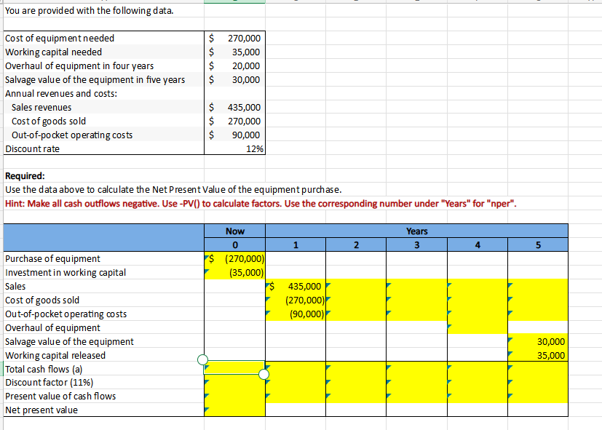The width and height of the screenshot is (602, 430).
Task: Click the 'Working capital released' row label
Action: point(103,356)
